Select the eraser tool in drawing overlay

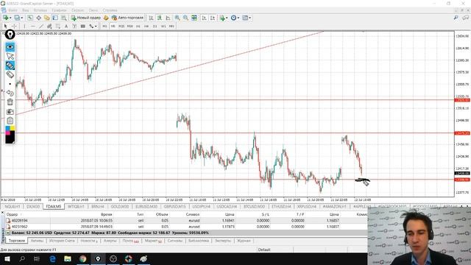10,74
